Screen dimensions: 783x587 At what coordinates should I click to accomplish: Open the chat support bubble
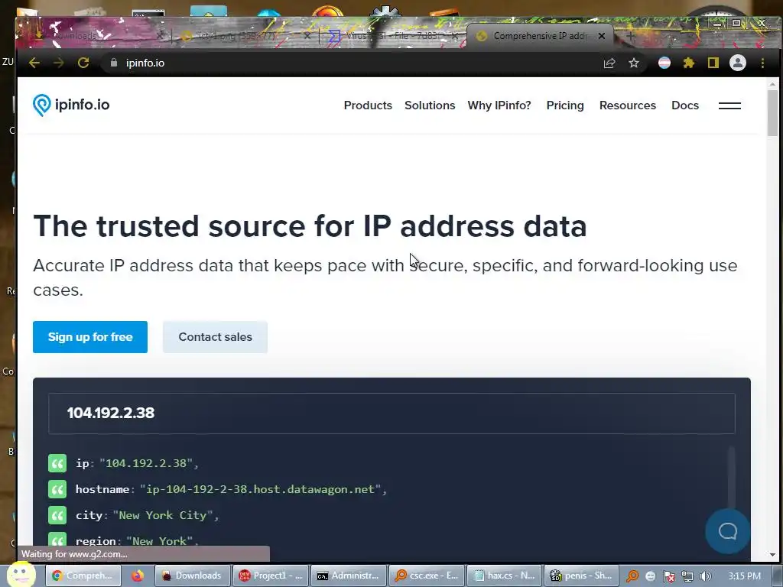728,530
